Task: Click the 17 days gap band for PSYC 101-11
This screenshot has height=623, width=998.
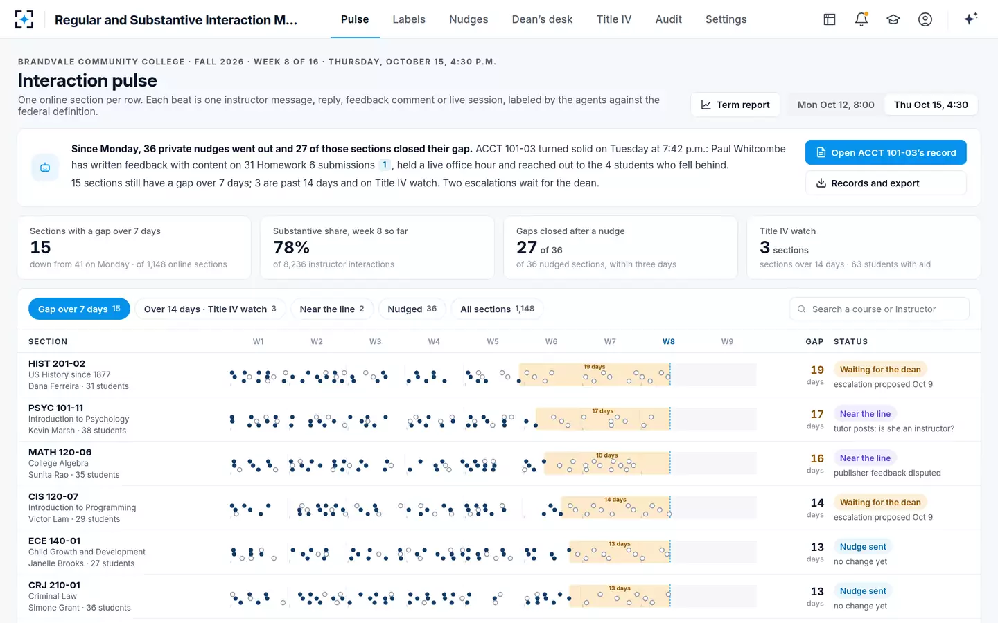Action: pyautogui.click(x=603, y=419)
